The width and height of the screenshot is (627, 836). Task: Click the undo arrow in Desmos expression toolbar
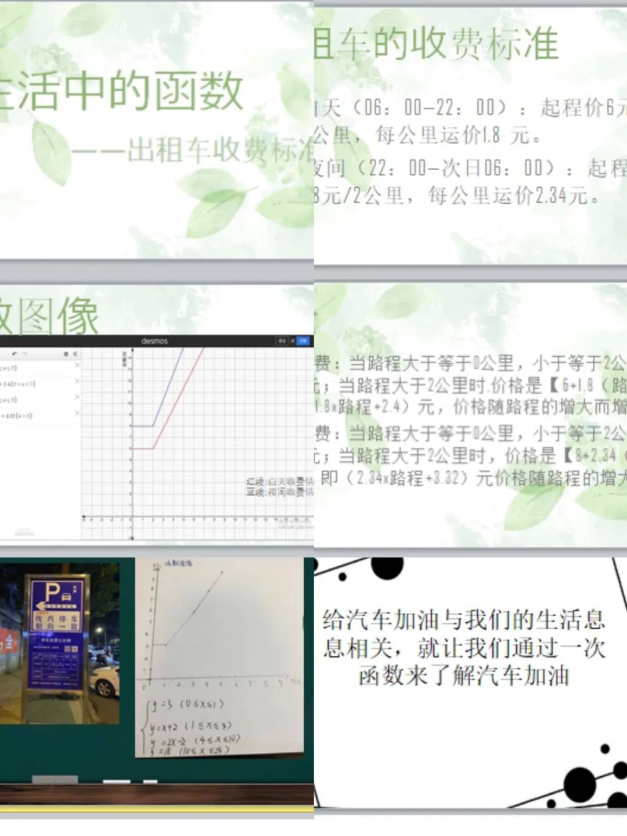(15, 354)
